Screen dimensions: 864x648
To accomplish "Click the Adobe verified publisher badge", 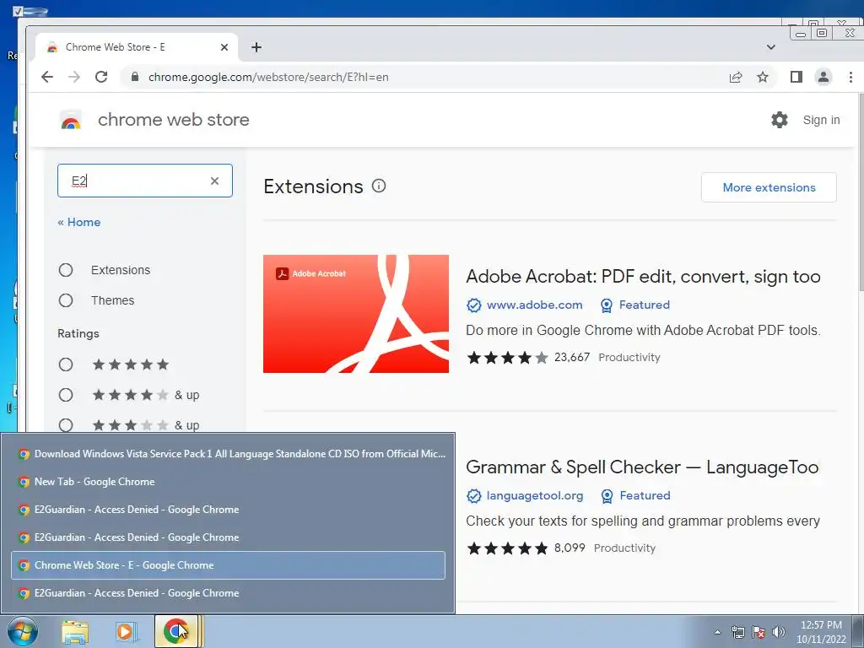I will click(474, 305).
